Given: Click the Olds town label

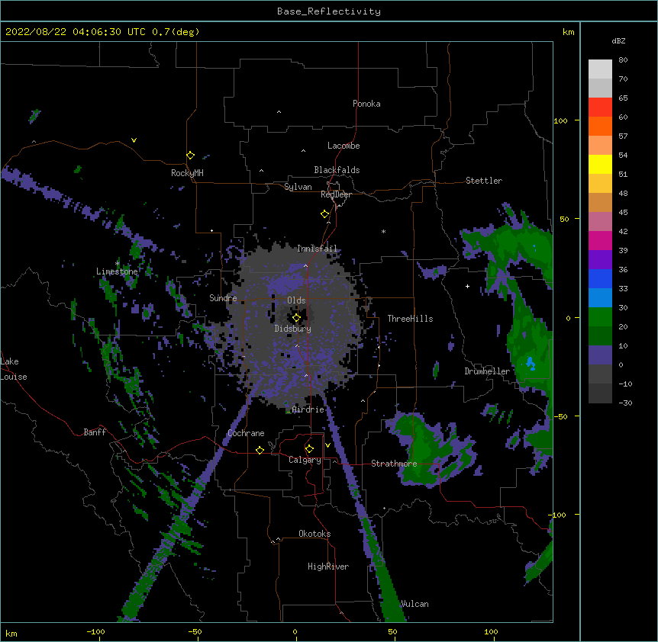Looking at the screenshot, I should pyautogui.click(x=296, y=300).
